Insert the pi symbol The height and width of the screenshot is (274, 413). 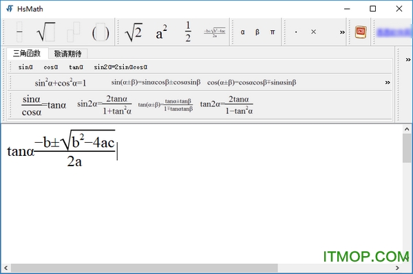[273, 32]
